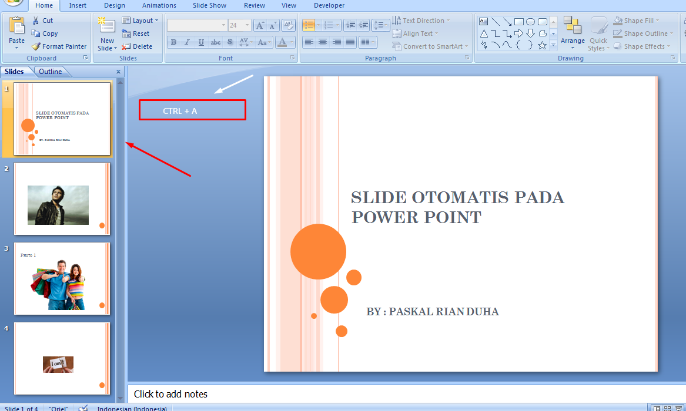Click the Numbering list icon

(329, 25)
